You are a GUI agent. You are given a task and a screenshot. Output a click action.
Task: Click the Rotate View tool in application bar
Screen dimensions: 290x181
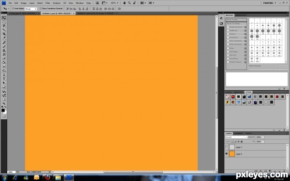point(134,3)
